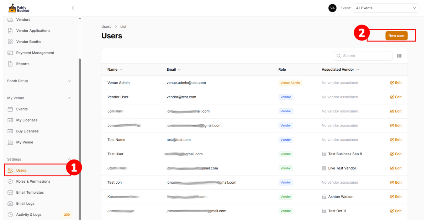Click the toggle columns icon
This screenshot has height=221, width=427.
point(399,56)
